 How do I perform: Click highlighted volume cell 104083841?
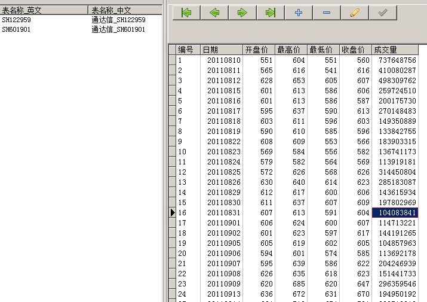(x=395, y=212)
